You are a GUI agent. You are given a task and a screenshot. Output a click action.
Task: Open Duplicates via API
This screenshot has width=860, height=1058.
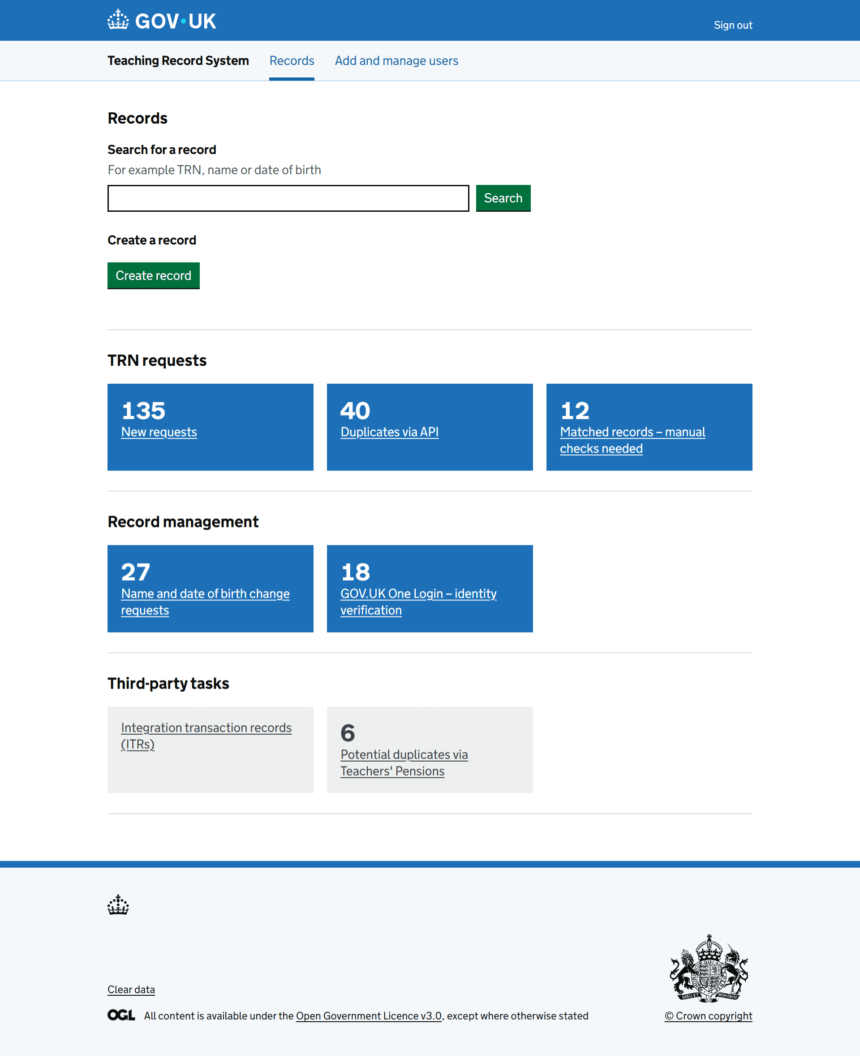(x=389, y=432)
